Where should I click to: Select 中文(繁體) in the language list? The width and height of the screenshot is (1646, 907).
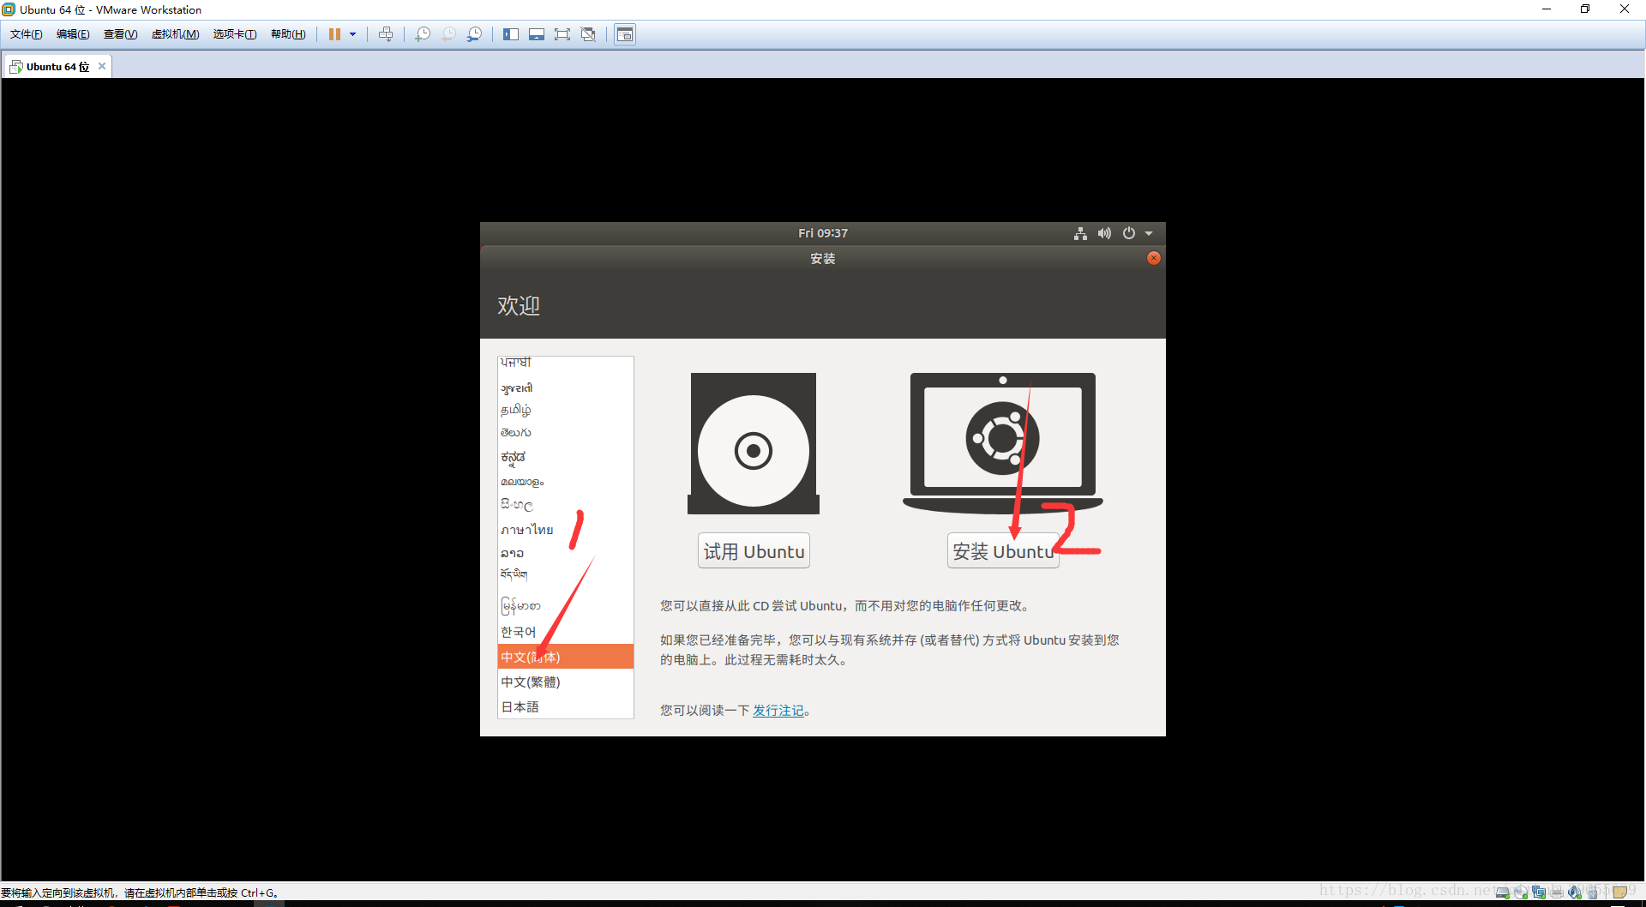(531, 682)
